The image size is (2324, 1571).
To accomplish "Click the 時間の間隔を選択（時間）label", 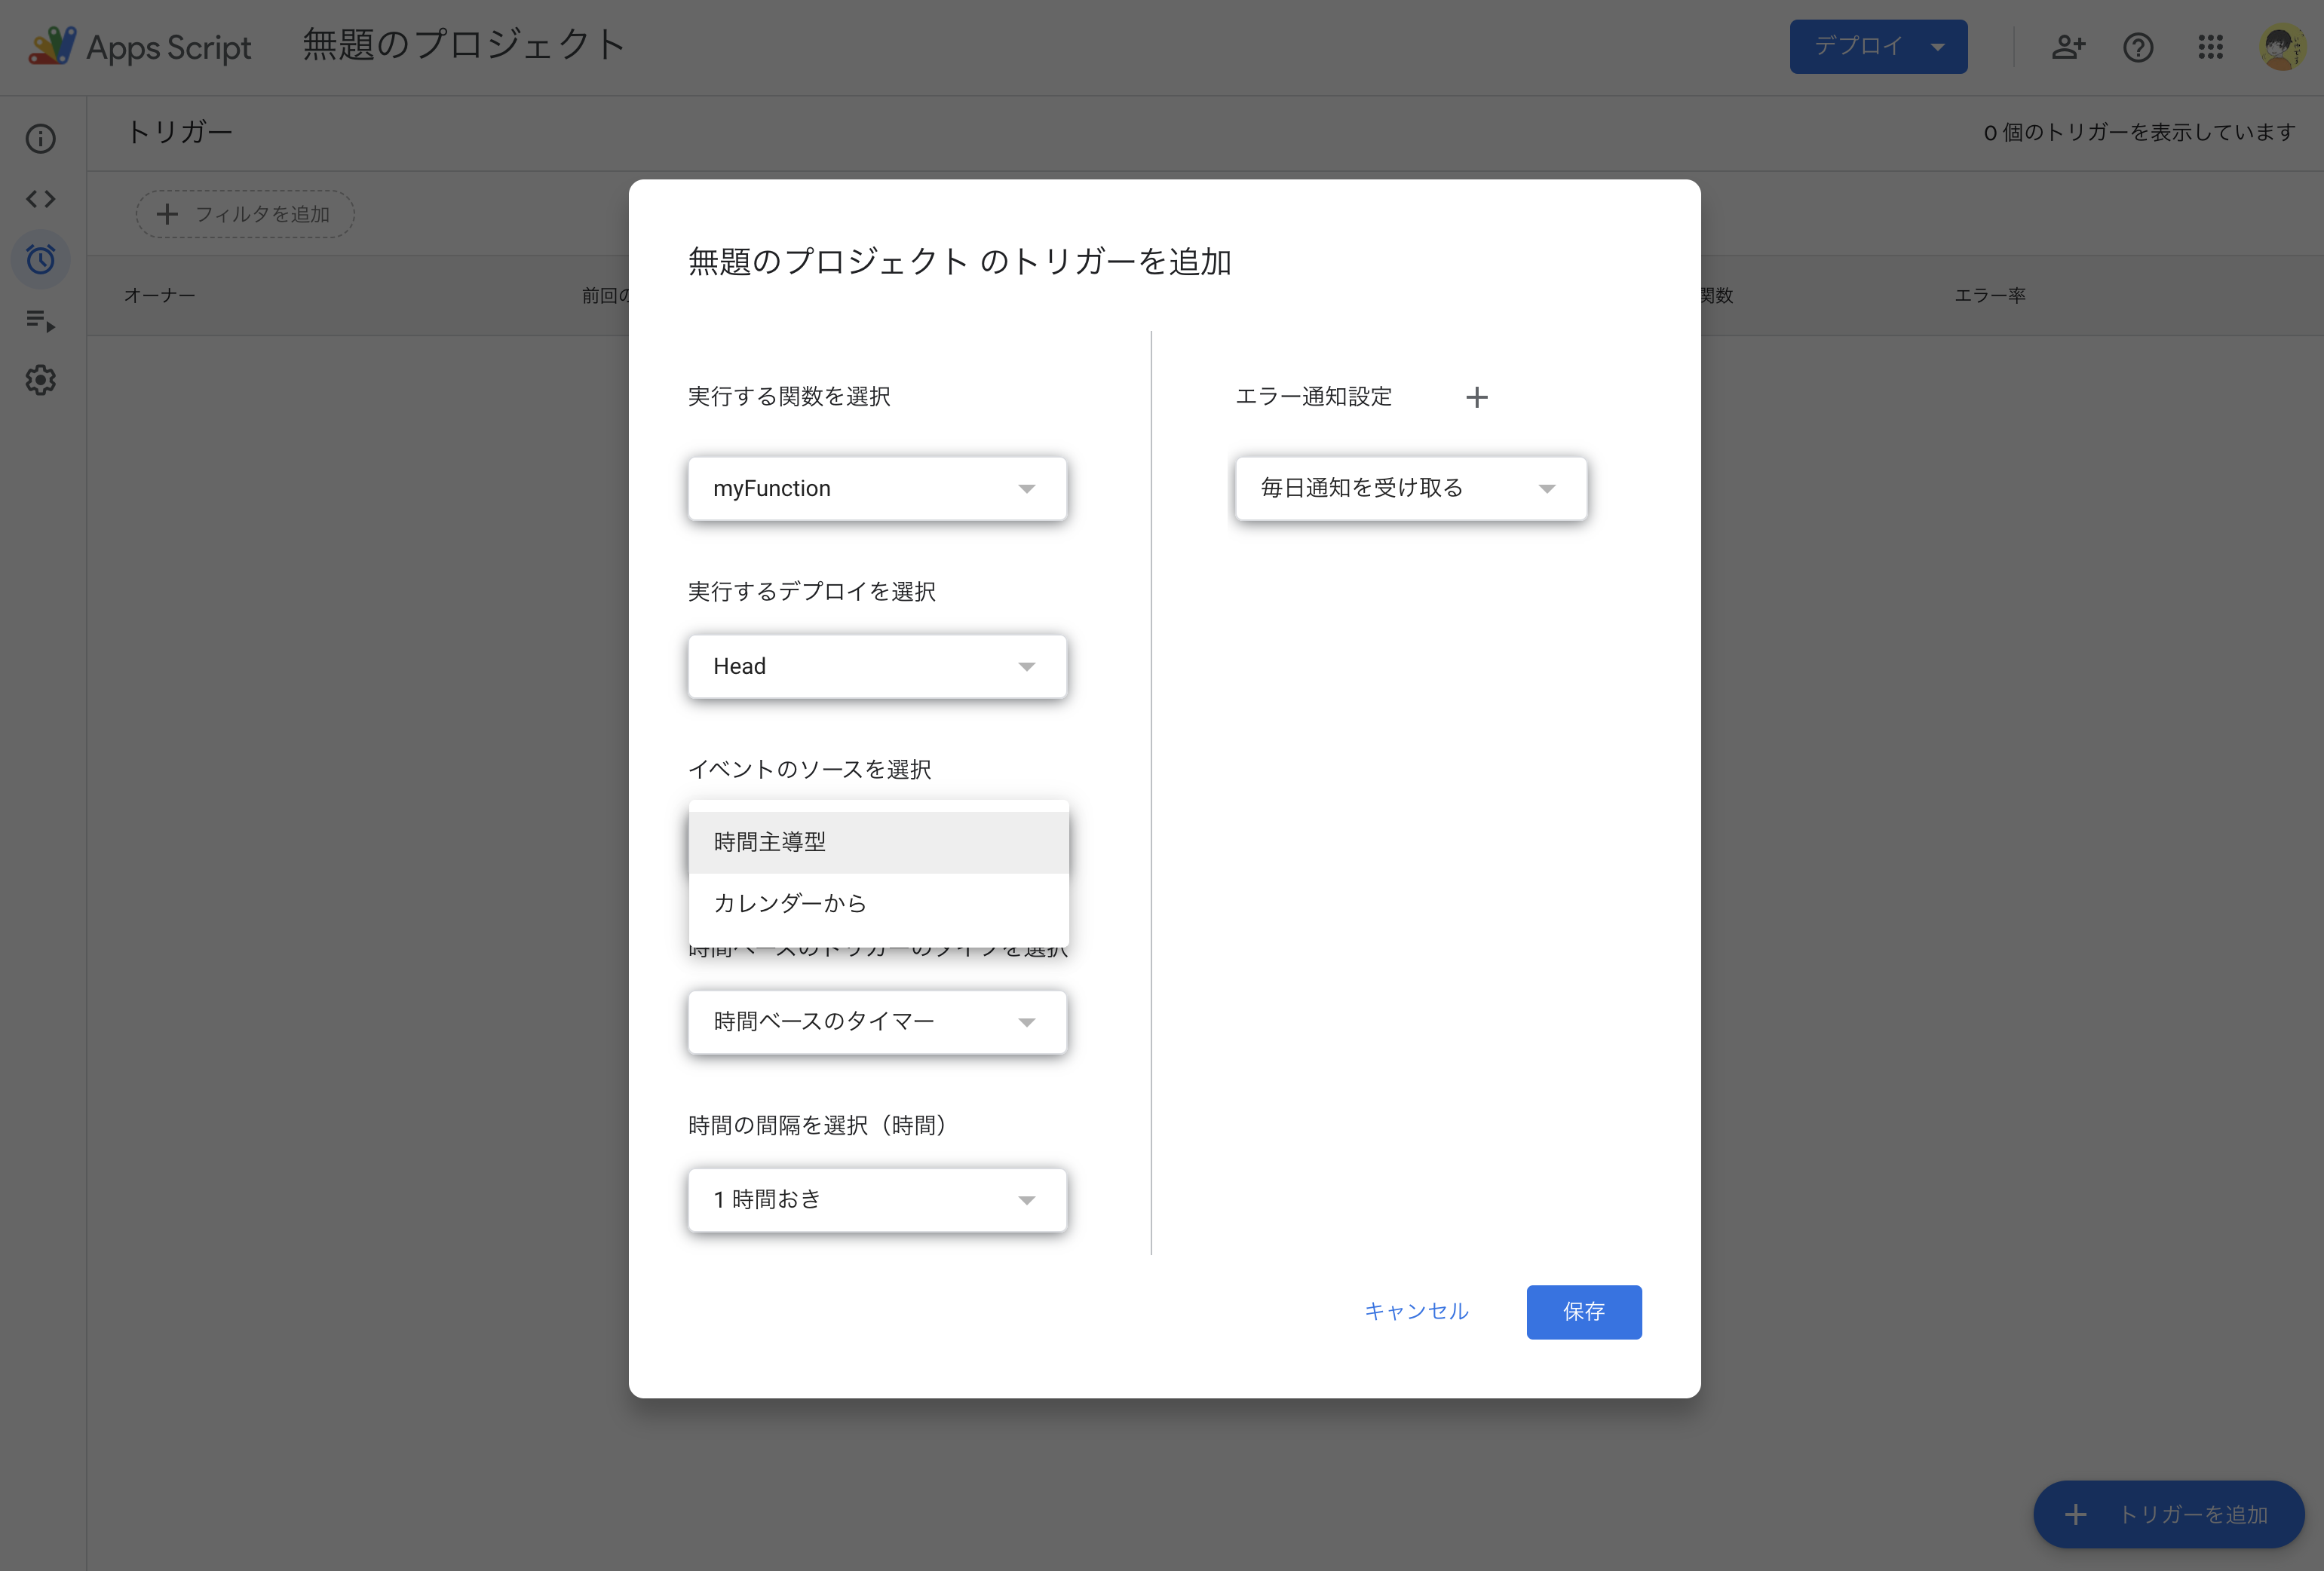I will pos(821,1126).
